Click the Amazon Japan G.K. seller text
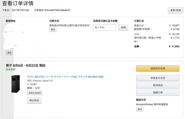Image resolution: width=185 pixels, height=119 pixels. click(x=43, y=81)
